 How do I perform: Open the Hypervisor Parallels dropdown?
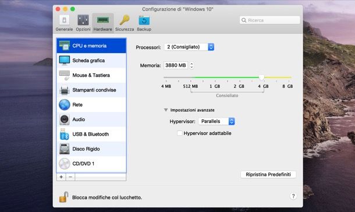point(216,121)
